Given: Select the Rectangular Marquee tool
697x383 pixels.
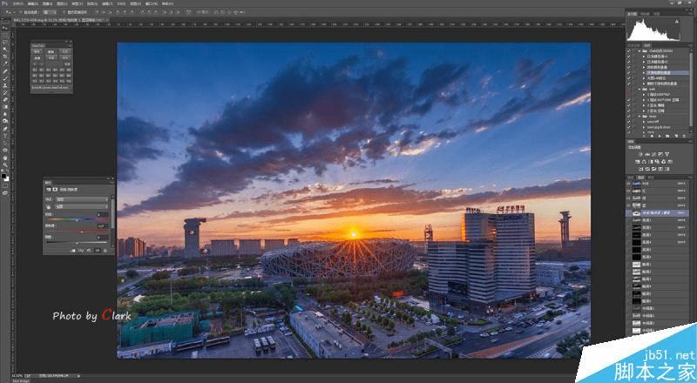Looking at the screenshot, I should [x=6, y=35].
